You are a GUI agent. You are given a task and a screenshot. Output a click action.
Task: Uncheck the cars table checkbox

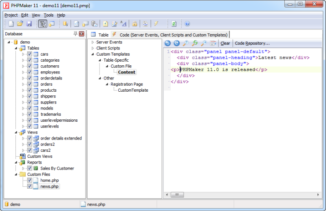(x=29, y=54)
